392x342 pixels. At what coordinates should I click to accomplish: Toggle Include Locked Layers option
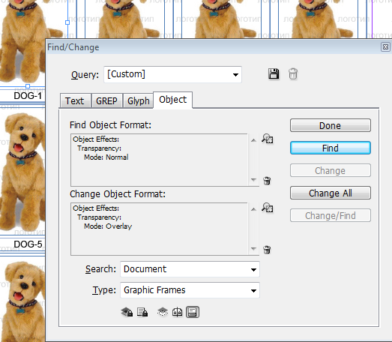127,312
